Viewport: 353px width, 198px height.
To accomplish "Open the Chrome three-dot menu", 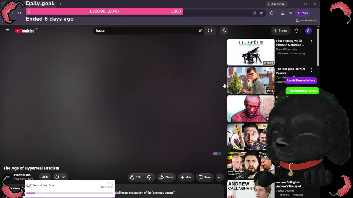I will coord(315,13).
